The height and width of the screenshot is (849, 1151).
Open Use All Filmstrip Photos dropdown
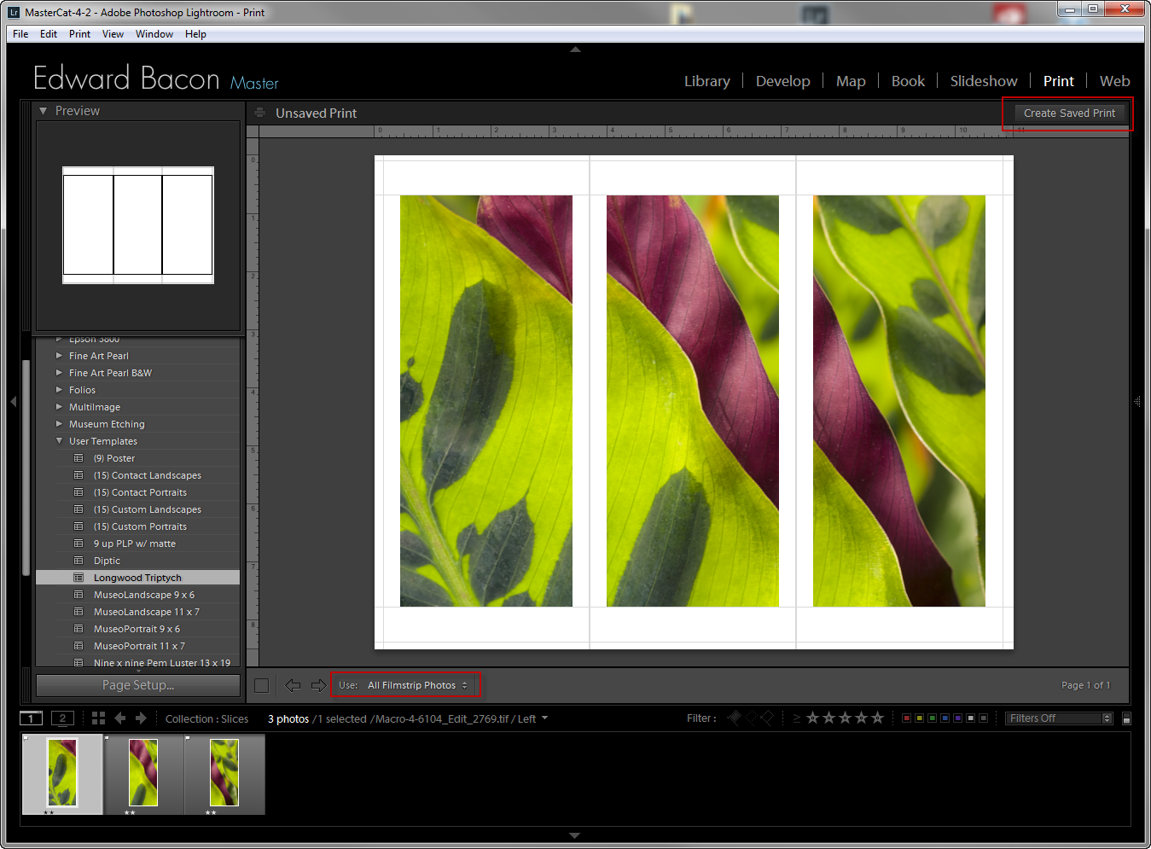pos(417,685)
